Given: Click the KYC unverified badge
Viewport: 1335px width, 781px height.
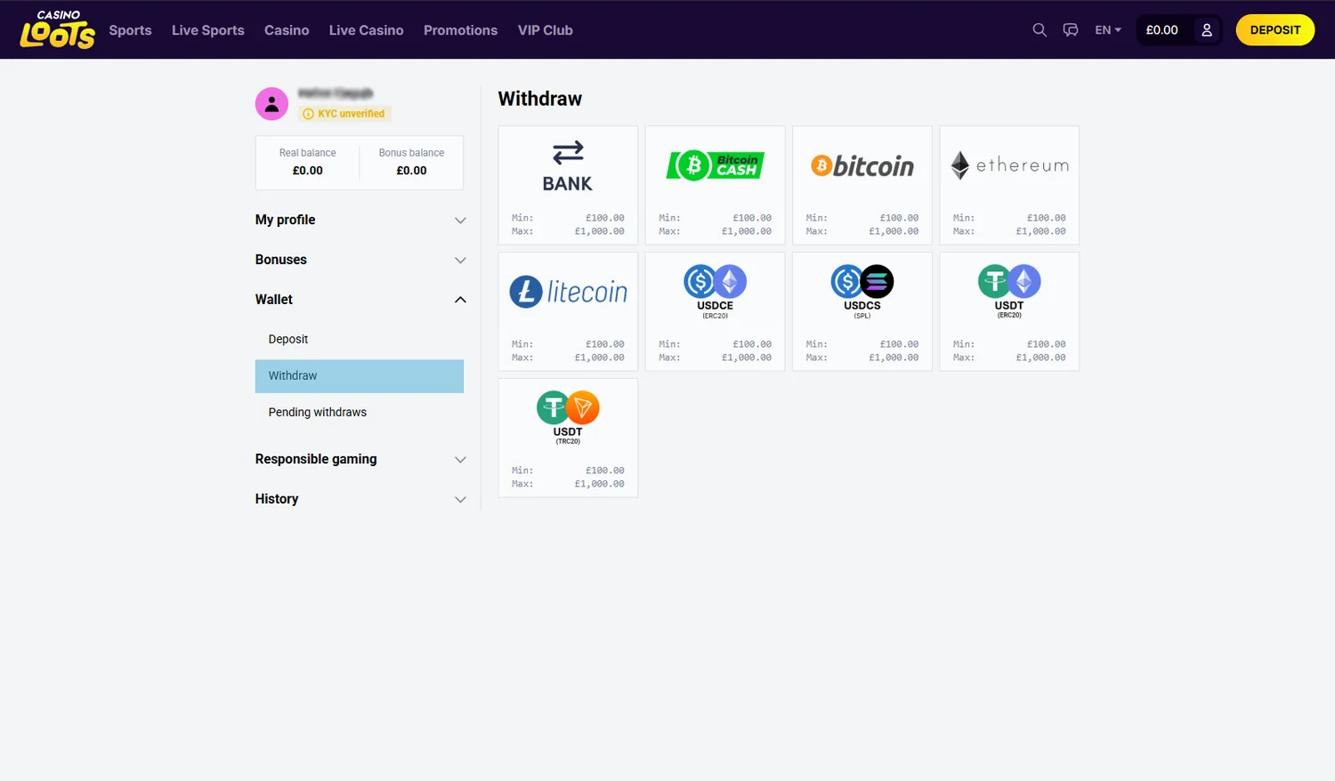Looking at the screenshot, I should (344, 114).
